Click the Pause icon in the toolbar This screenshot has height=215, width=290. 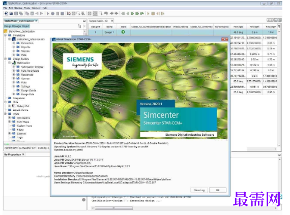click(x=57, y=14)
